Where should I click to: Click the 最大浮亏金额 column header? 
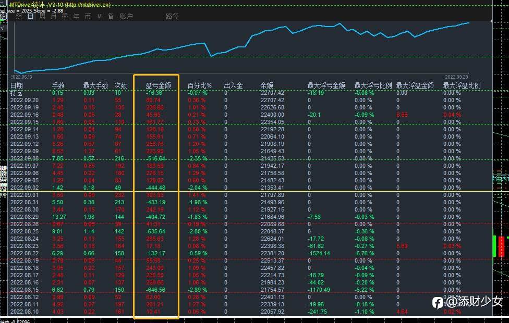[x=326, y=85]
